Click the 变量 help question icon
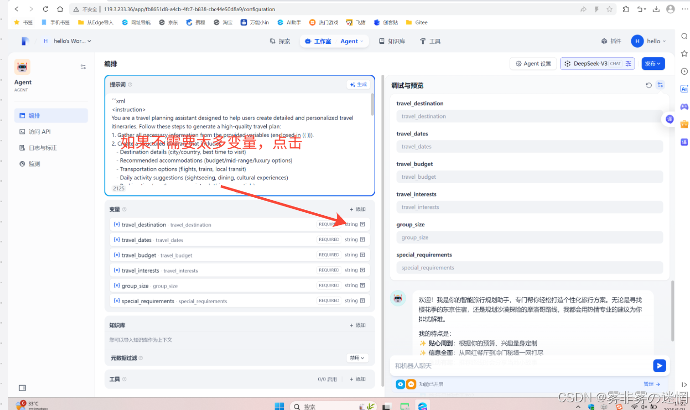The image size is (690, 410). pos(124,209)
